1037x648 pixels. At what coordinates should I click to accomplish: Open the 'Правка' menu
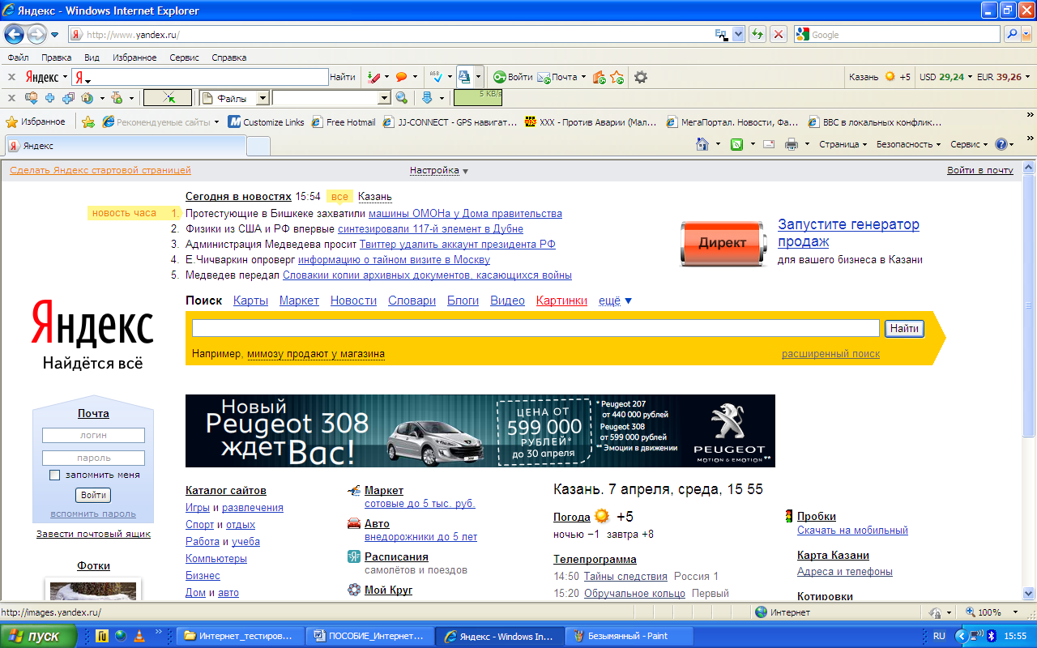(56, 58)
